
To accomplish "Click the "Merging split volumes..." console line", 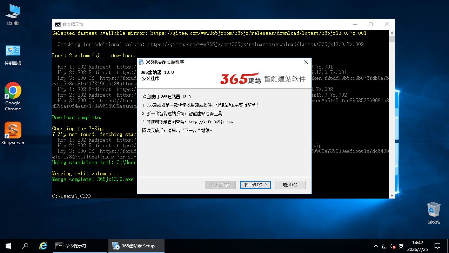I will [85, 174].
